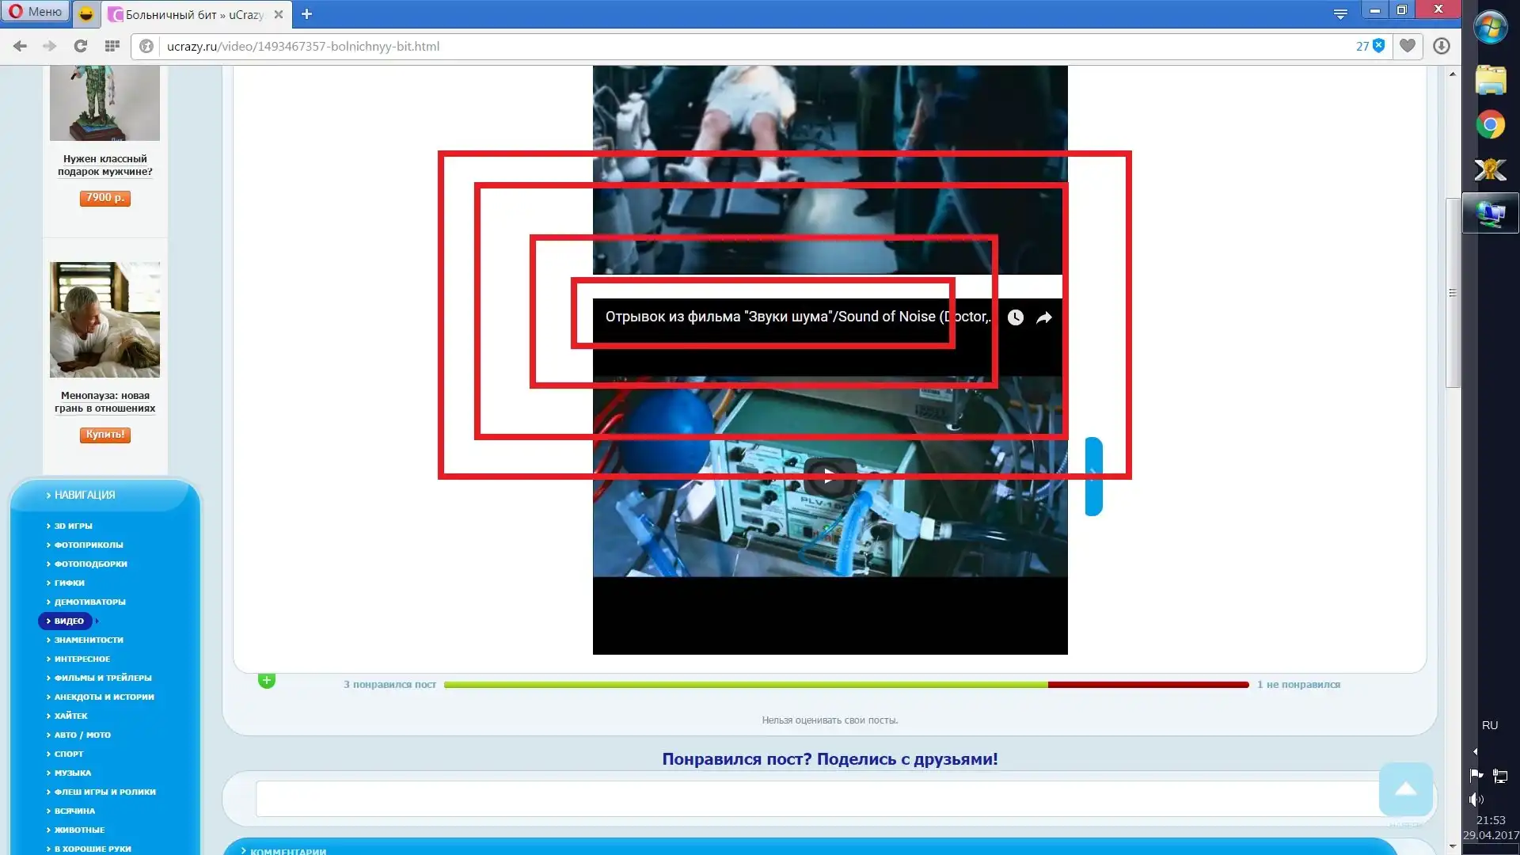Play the YouTube video

pos(829,476)
